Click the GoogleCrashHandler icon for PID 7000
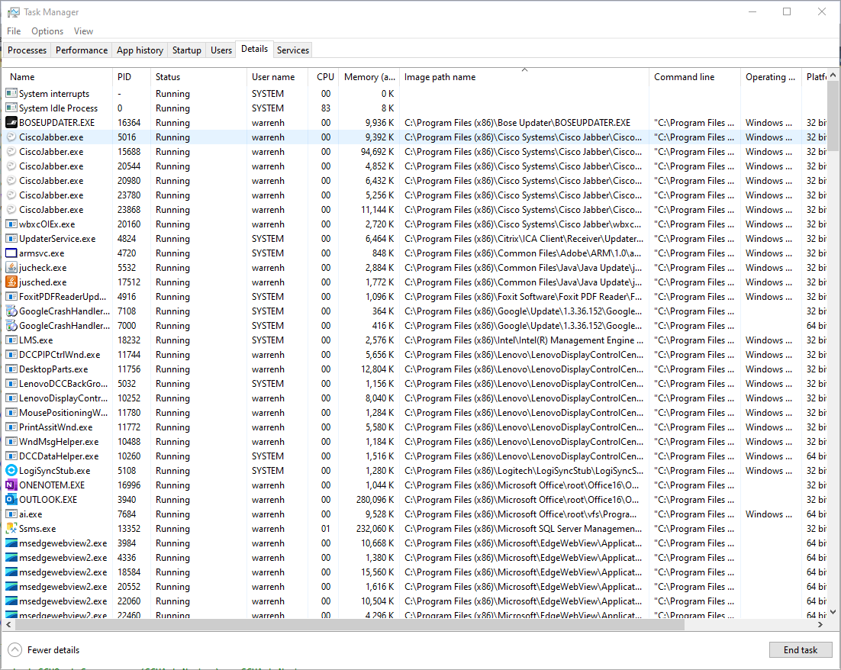This screenshot has width=841, height=670. (11, 325)
